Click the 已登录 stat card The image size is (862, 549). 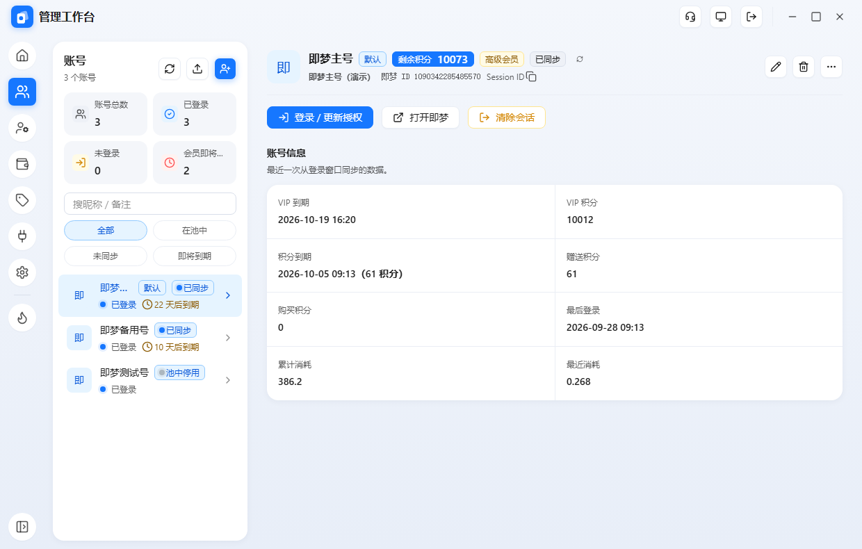click(x=195, y=114)
